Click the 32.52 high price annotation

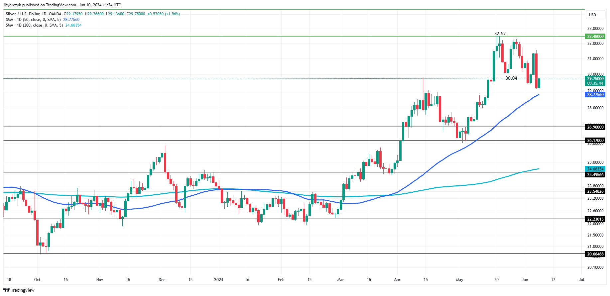tap(500, 34)
